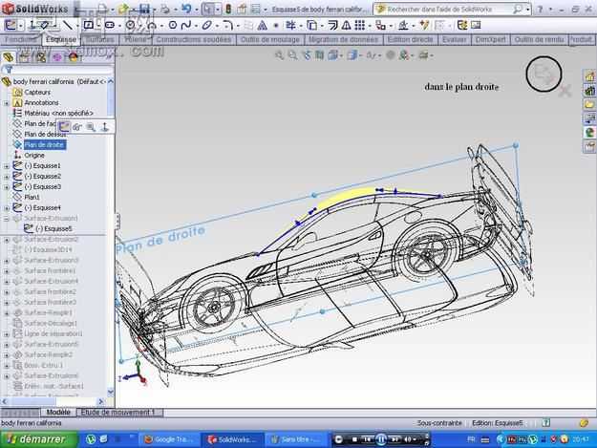Click Zoom to Selection in context toolbar

(91, 127)
